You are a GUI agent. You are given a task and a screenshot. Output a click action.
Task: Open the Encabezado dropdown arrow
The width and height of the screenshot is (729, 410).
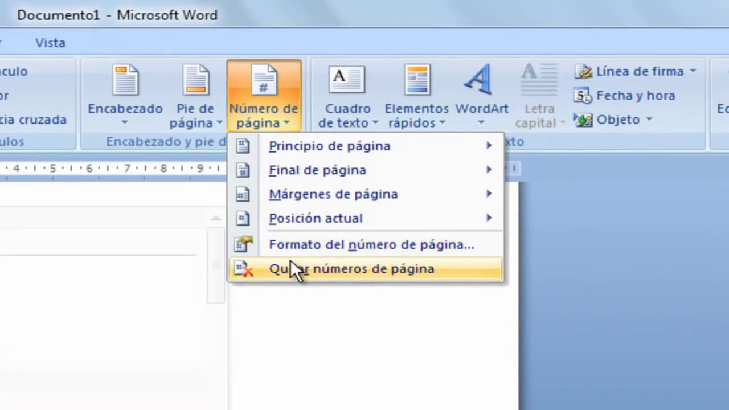[125, 122]
